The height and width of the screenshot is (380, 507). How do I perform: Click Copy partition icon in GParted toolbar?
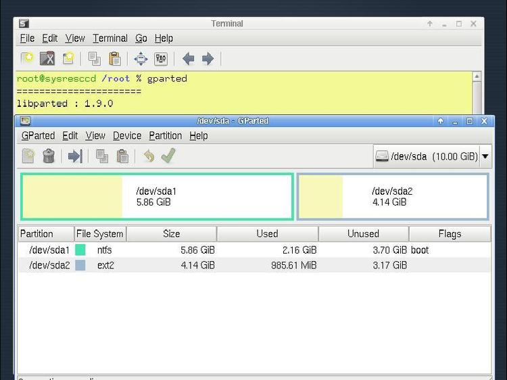102,156
